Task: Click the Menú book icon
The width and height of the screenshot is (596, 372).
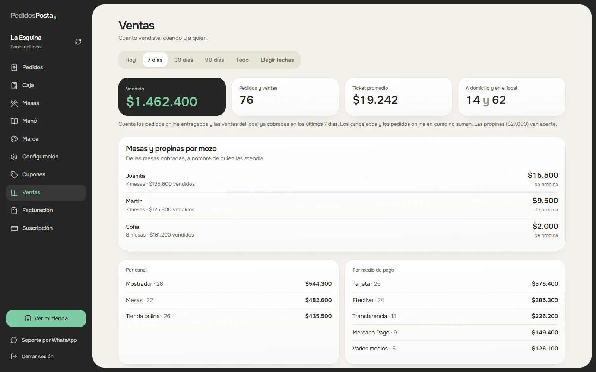Action: (x=14, y=121)
